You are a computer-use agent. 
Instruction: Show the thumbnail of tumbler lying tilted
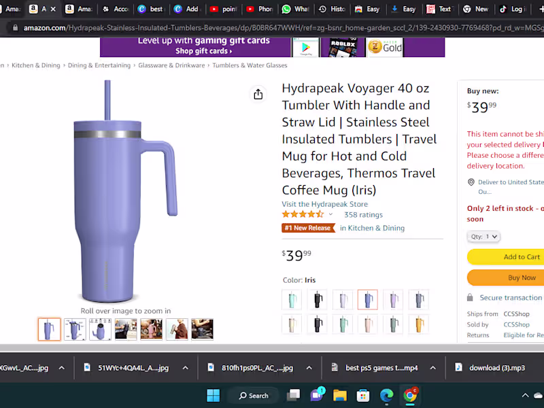click(100, 329)
